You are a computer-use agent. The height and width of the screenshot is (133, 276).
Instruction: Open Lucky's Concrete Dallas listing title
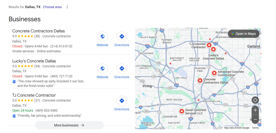point(34,61)
